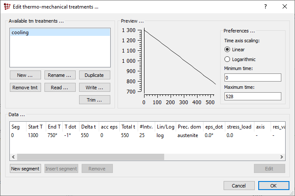Click the New … treatment button
Screen dimensions: 295x196
pos(25,75)
